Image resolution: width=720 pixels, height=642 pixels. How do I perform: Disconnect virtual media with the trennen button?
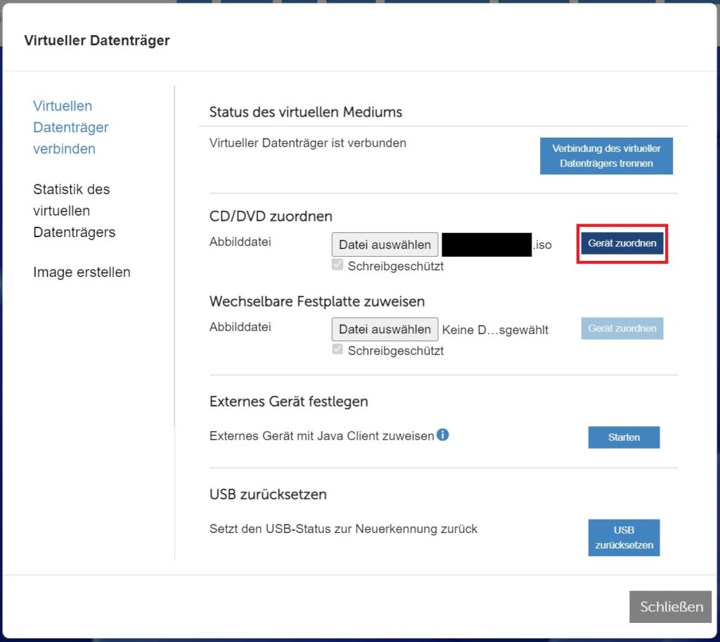(606, 155)
